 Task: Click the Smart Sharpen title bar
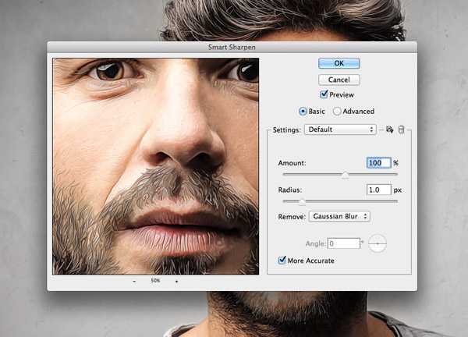point(232,47)
